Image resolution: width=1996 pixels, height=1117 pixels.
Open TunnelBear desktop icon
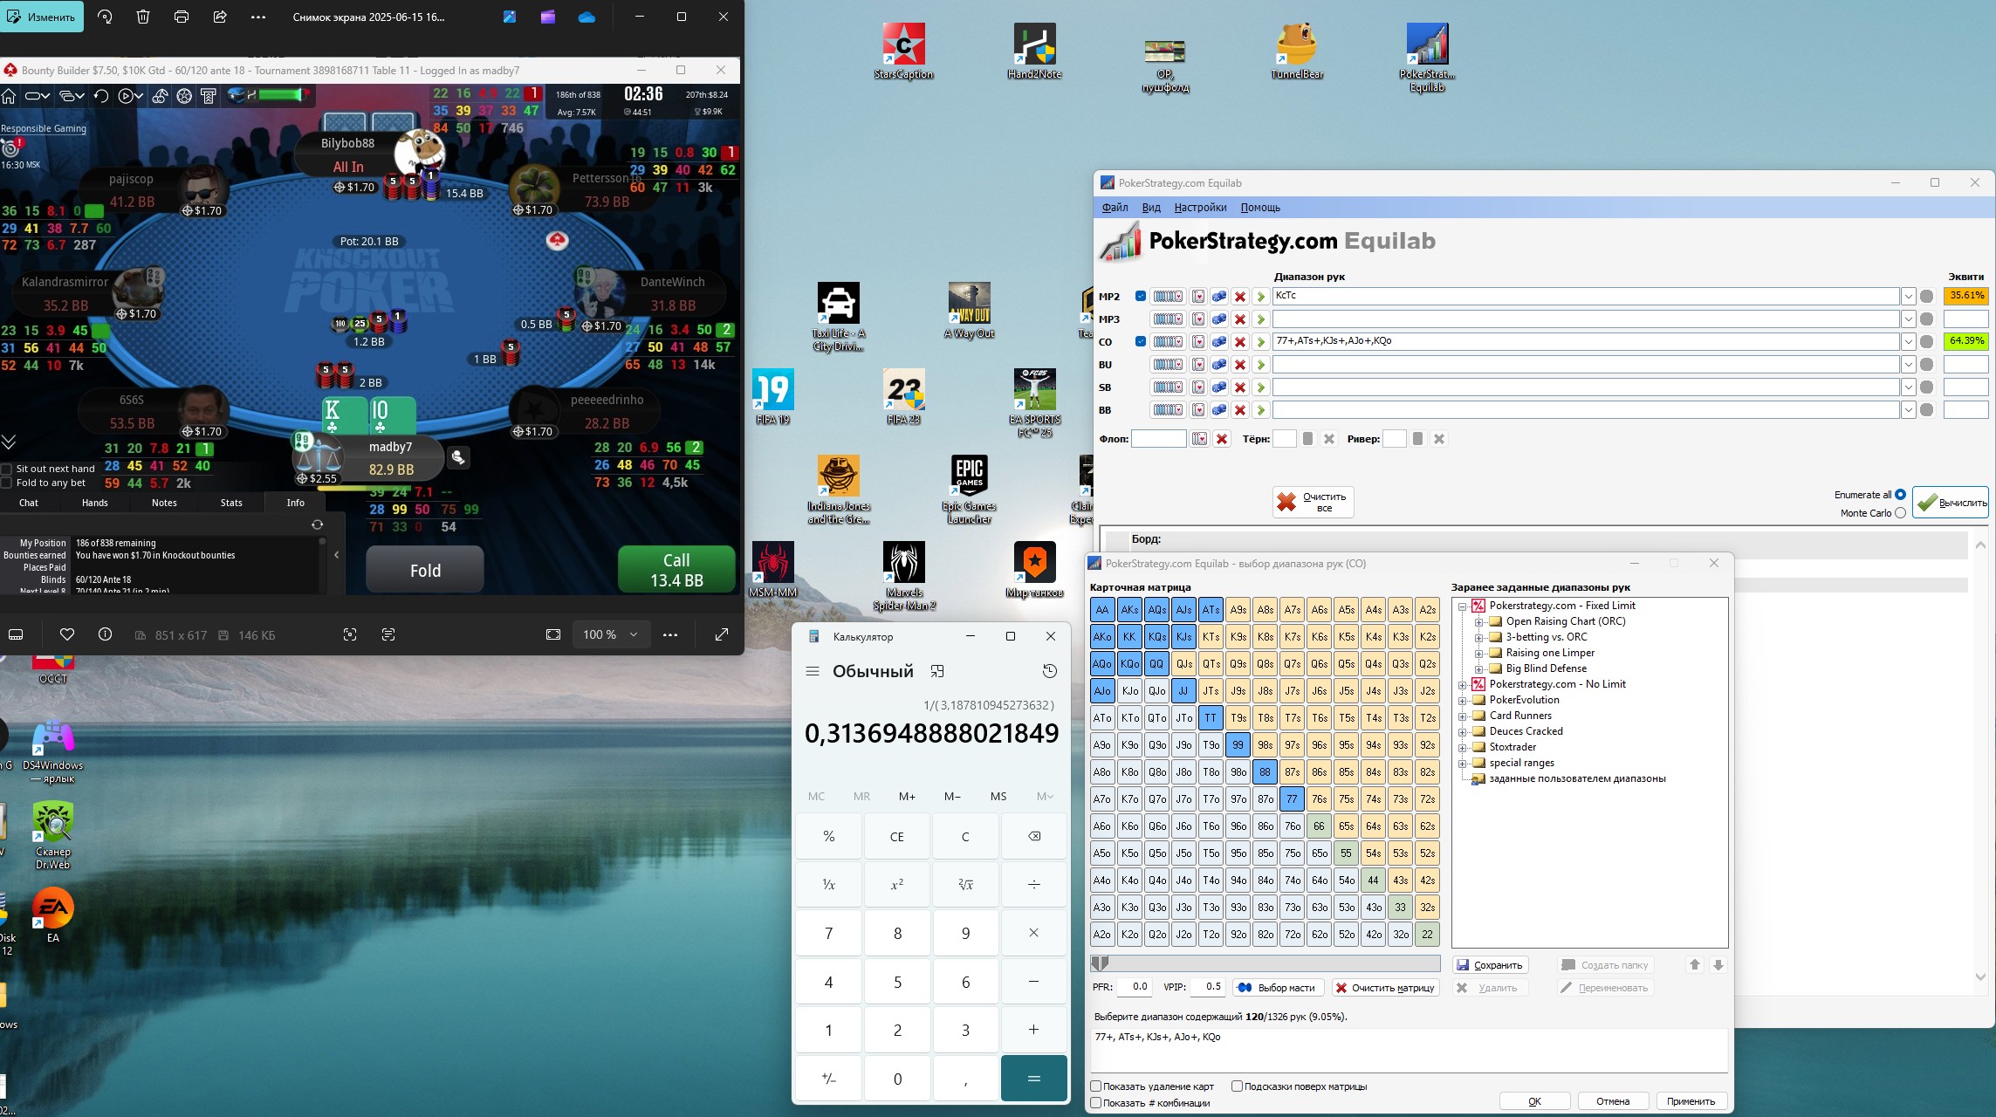coord(1297,51)
